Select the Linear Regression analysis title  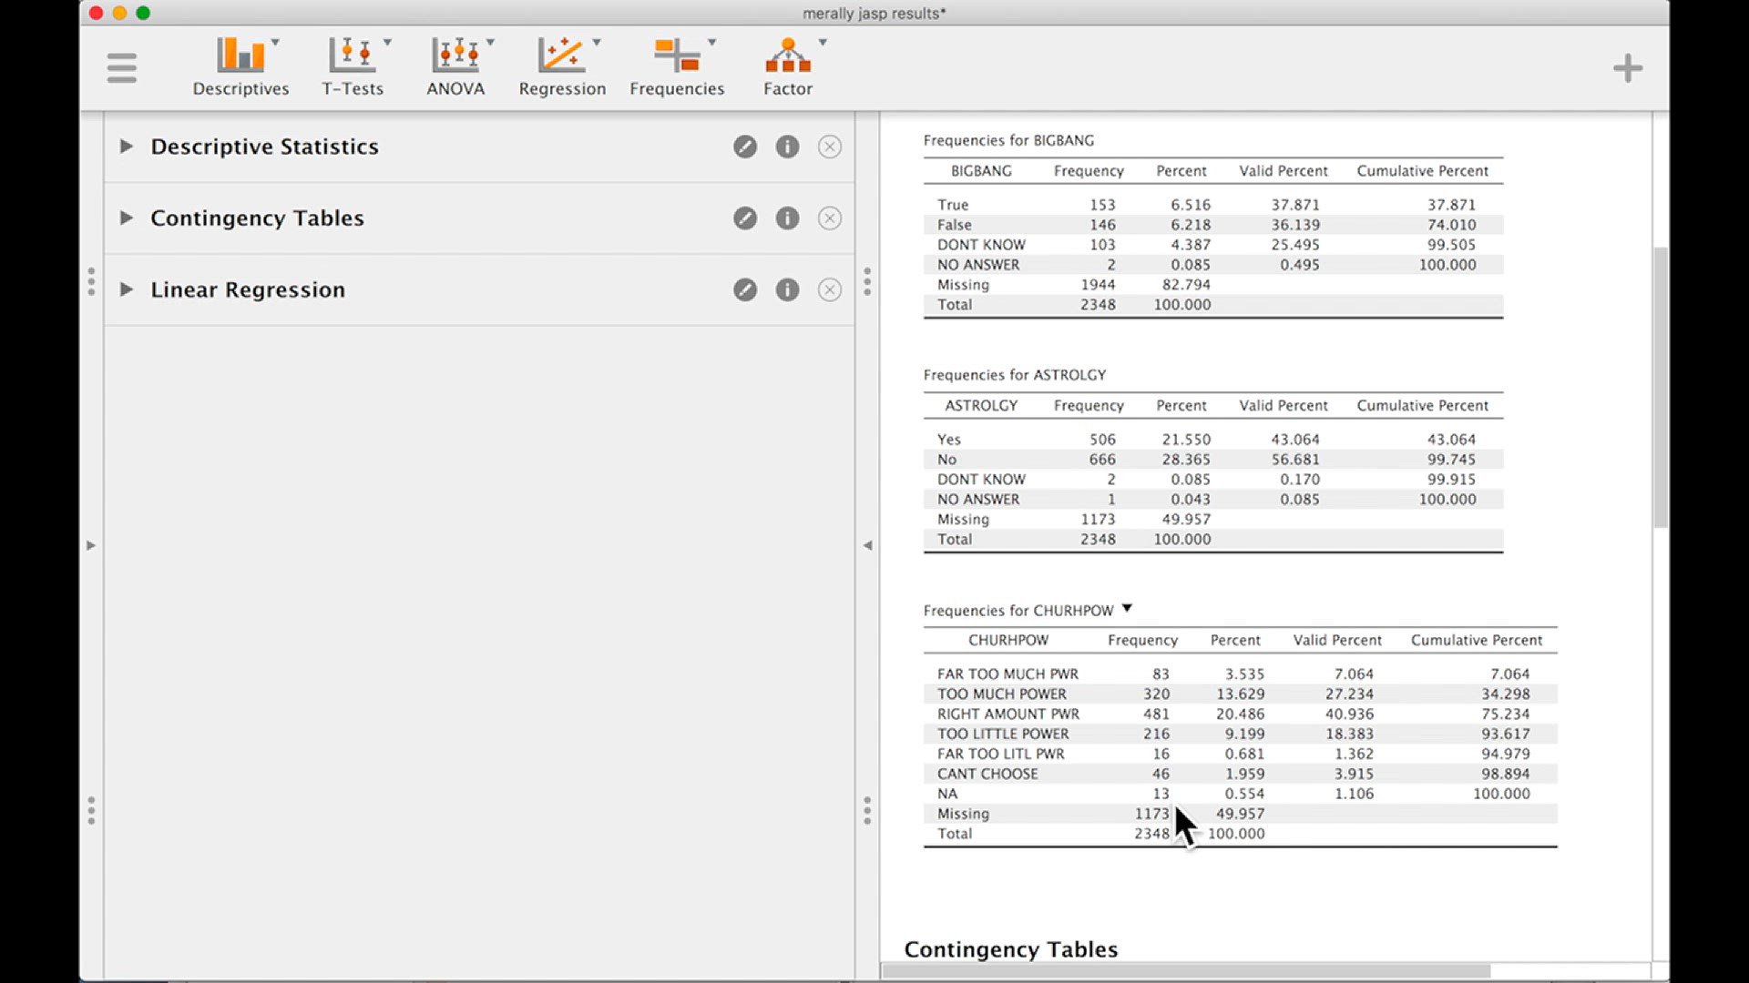pyautogui.click(x=248, y=289)
